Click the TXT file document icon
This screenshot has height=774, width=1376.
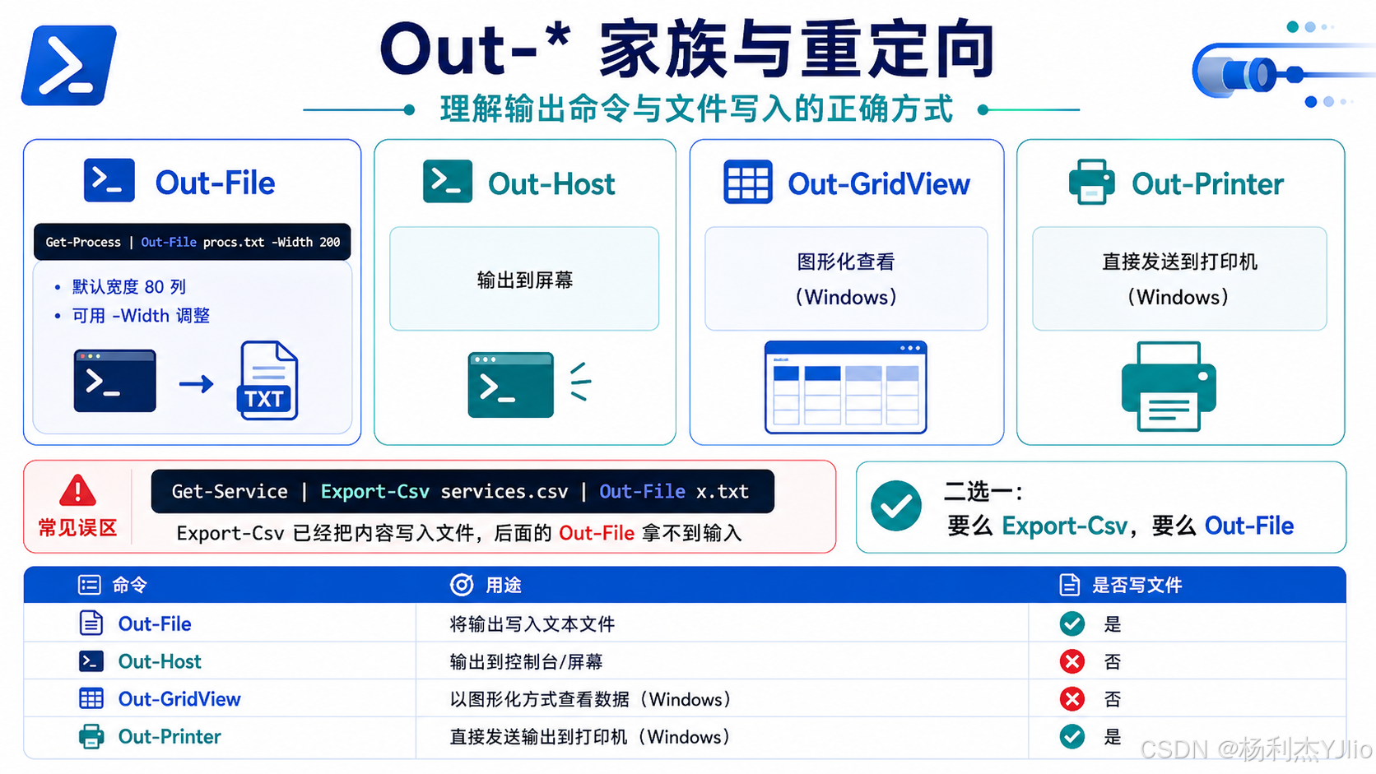pyautogui.click(x=268, y=381)
